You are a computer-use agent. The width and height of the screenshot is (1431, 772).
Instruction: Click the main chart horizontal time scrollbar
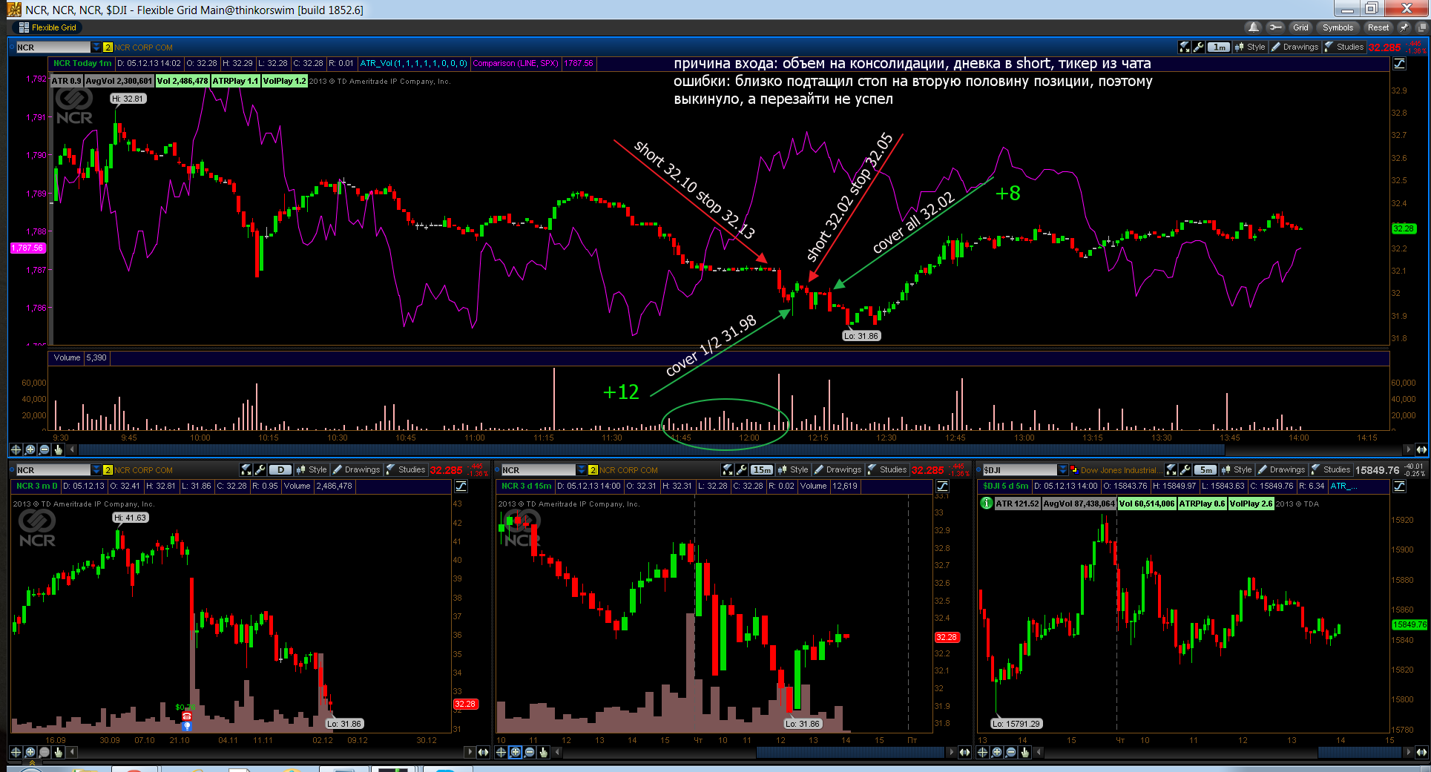740,449
